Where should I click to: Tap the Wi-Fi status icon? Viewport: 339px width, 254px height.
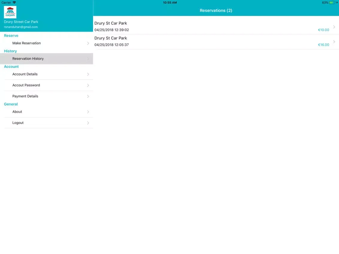pos(14,2)
